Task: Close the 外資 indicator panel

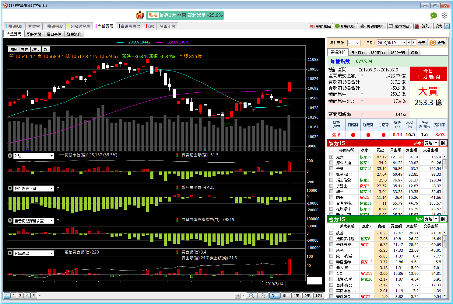Action: pyautogui.click(x=10, y=156)
